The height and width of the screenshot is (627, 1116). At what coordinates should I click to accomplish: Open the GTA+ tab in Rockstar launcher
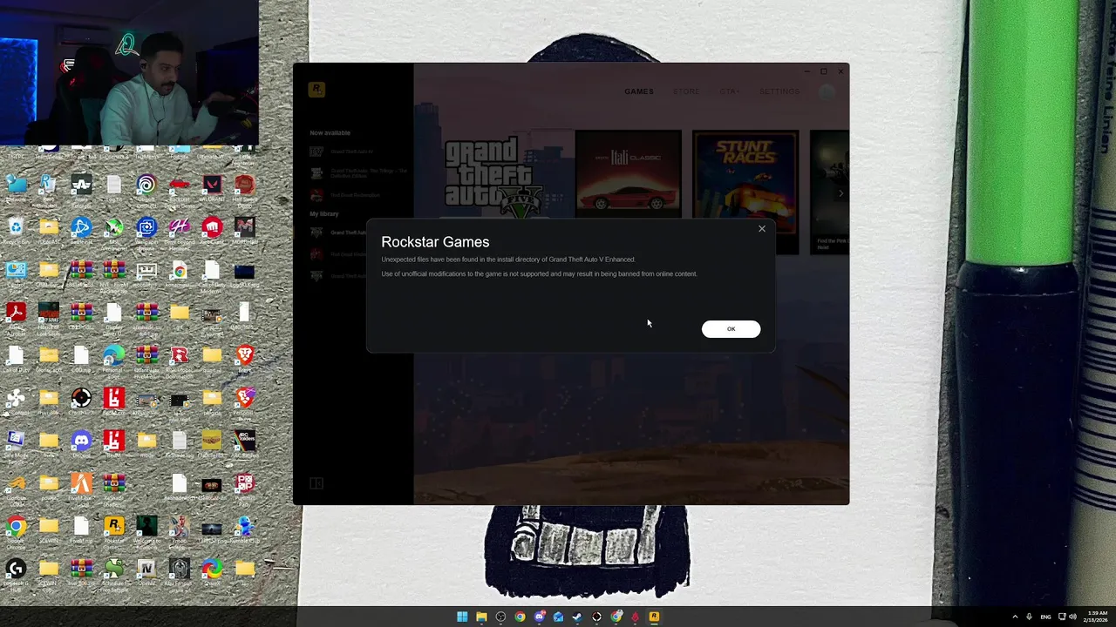tap(729, 91)
